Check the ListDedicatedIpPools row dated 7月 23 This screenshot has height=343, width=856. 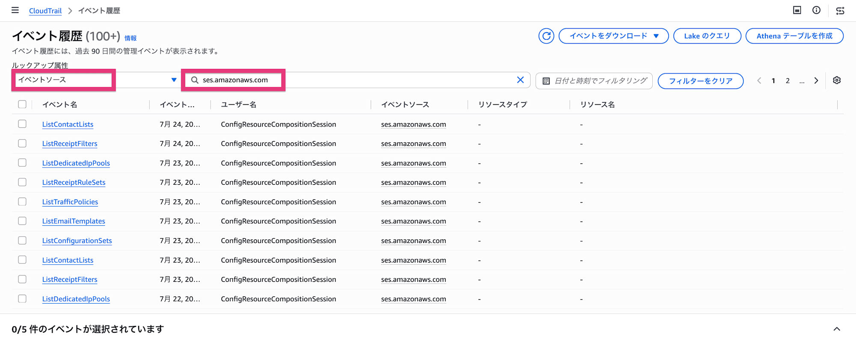[x=22, y=163]
